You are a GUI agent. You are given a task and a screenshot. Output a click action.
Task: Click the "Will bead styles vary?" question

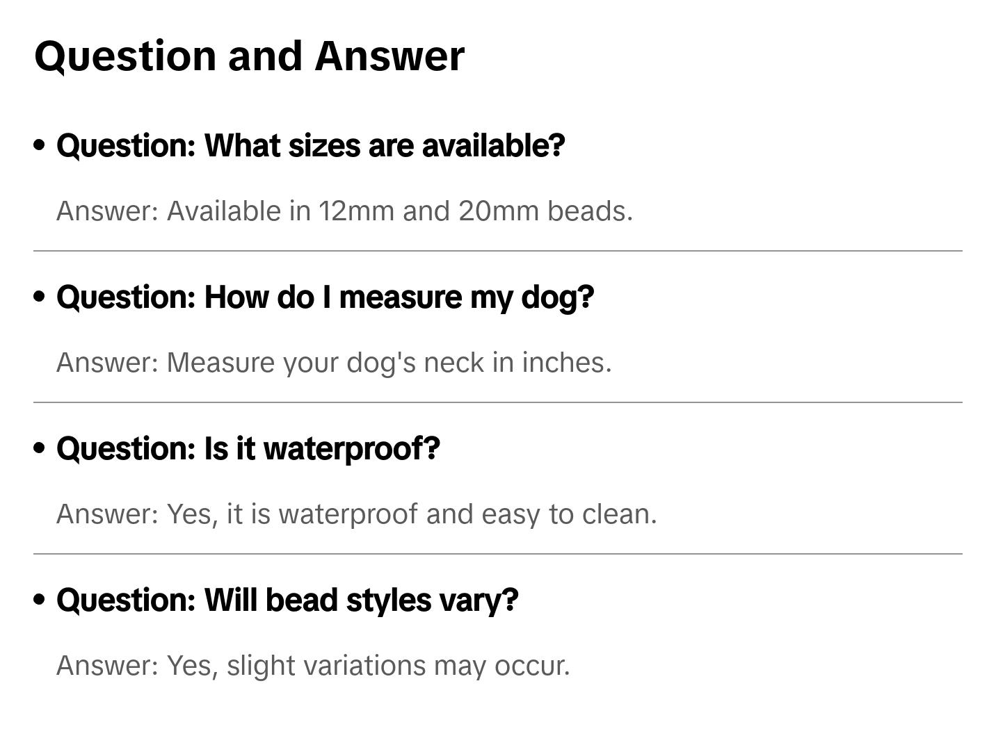[x=287, y=600]
